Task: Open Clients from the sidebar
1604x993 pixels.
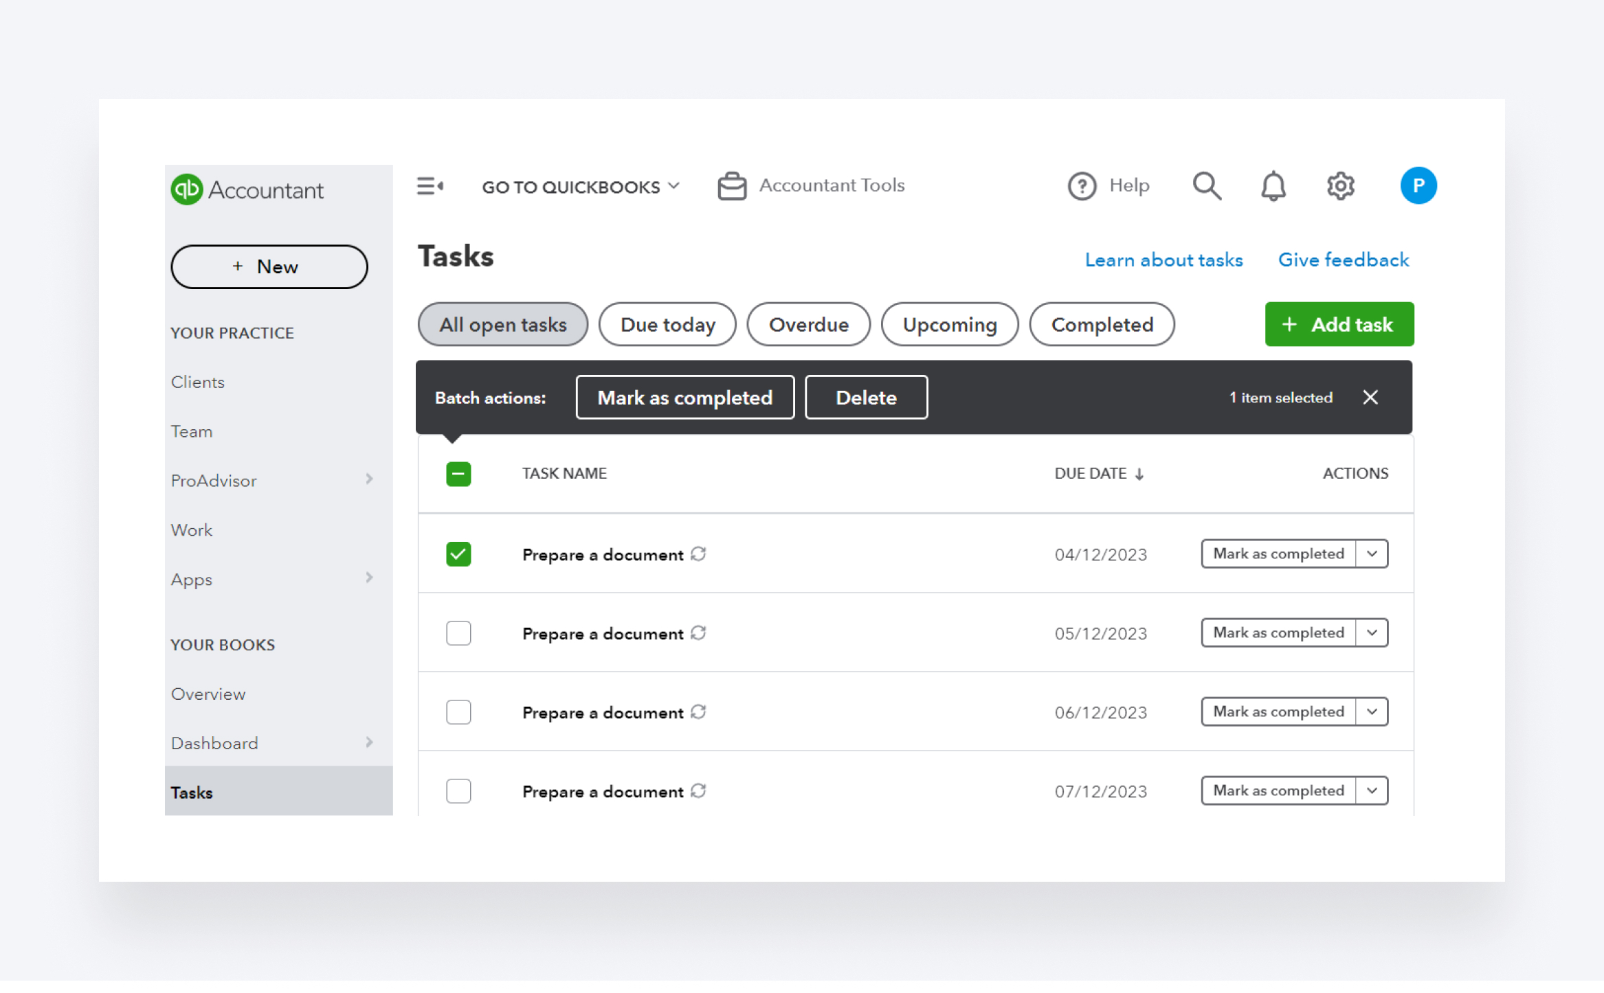Action: [x=197, y=382]
